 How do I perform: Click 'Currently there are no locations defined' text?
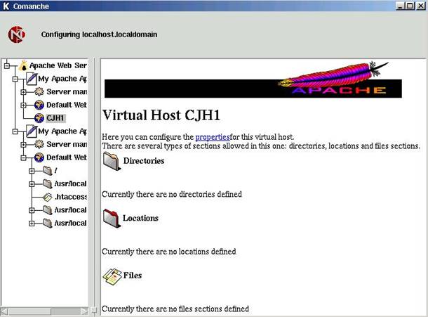[168, 252]
